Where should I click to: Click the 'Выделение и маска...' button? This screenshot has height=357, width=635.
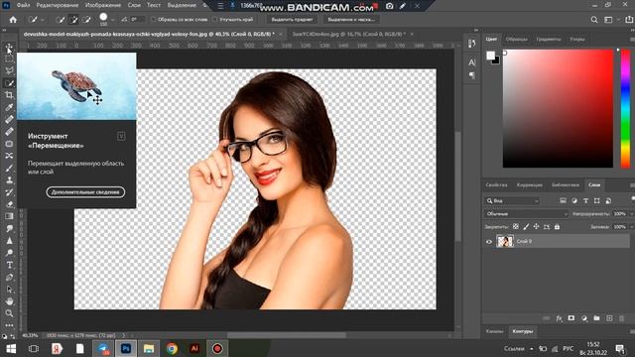pyautogui.click(x=351, y=20)
